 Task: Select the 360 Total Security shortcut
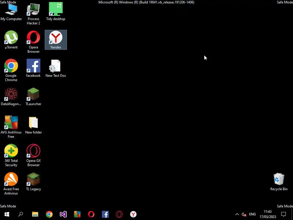coord(11,155)
